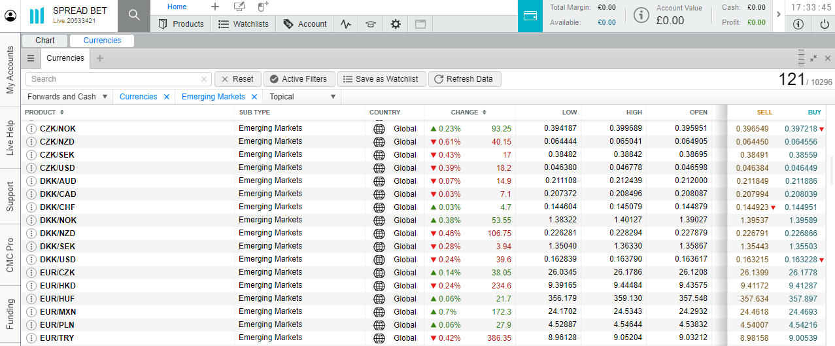Viewport: 835px width, 346px height.
Task: Select the CZK/NZD product name
Action: (58, 142)
